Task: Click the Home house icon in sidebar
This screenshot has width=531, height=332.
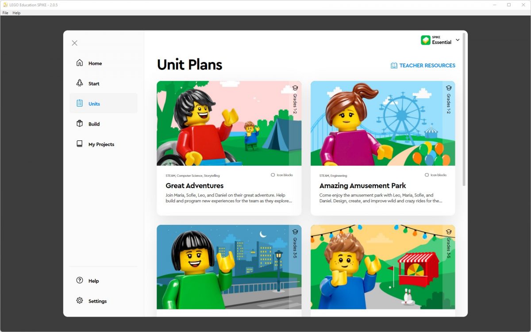Action: [x=80, y=63]
